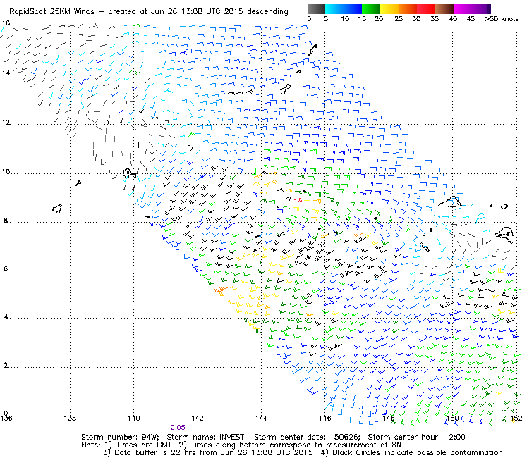Click the latitude axis label "6"
Screen dimensions: 522x458
(6, 268)
